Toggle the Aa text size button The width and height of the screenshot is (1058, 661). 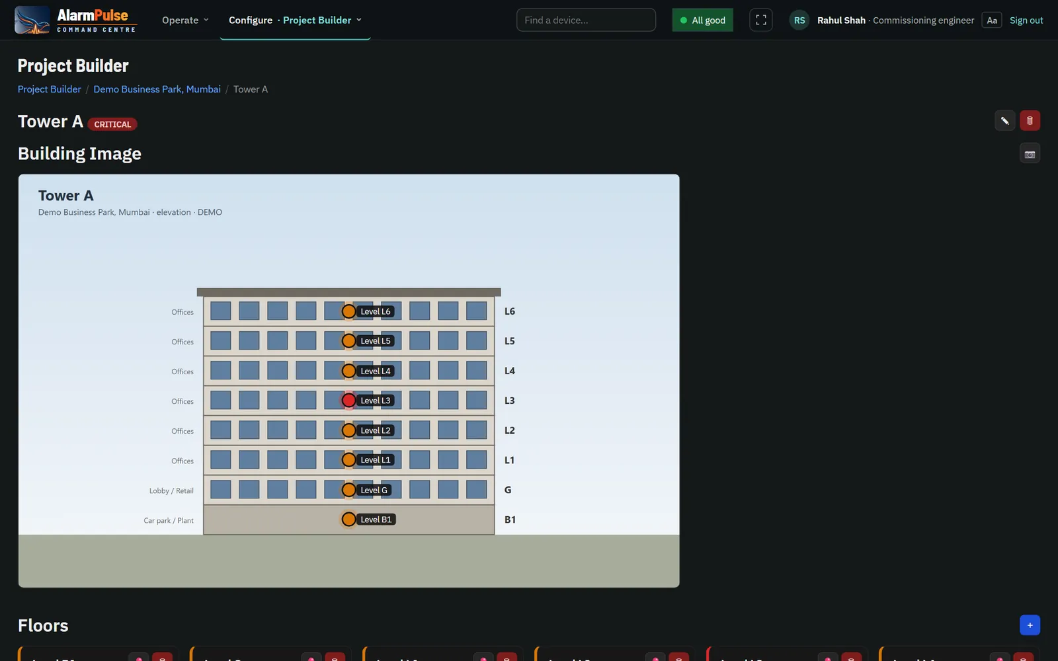point(992,20)
